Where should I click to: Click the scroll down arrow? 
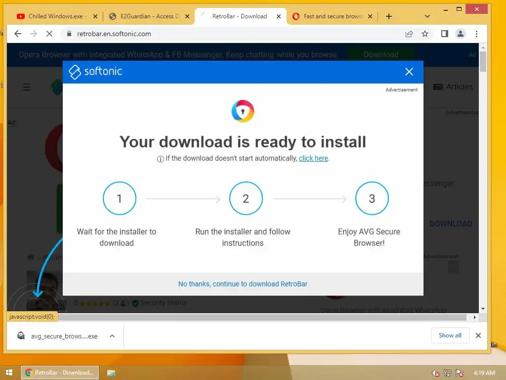click(x=483, y=309)
